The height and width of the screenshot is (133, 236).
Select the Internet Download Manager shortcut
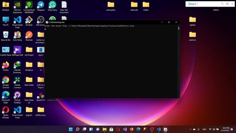click(x=17, y=67)
